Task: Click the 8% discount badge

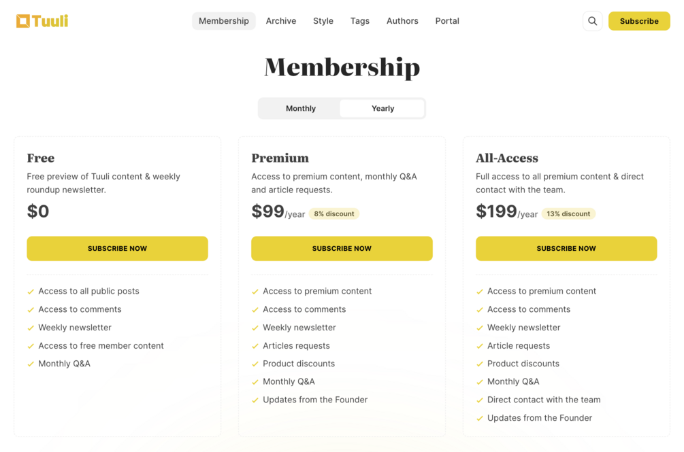Action: coord(334,213)
